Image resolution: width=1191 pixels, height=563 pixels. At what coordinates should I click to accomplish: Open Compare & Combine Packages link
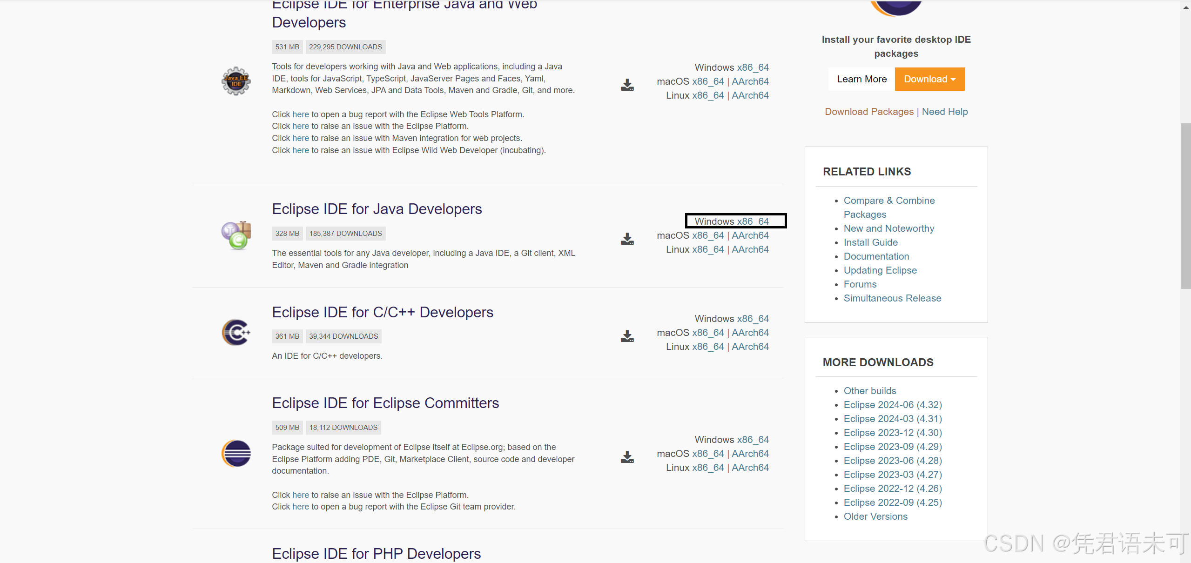click(x=889, y=208)
